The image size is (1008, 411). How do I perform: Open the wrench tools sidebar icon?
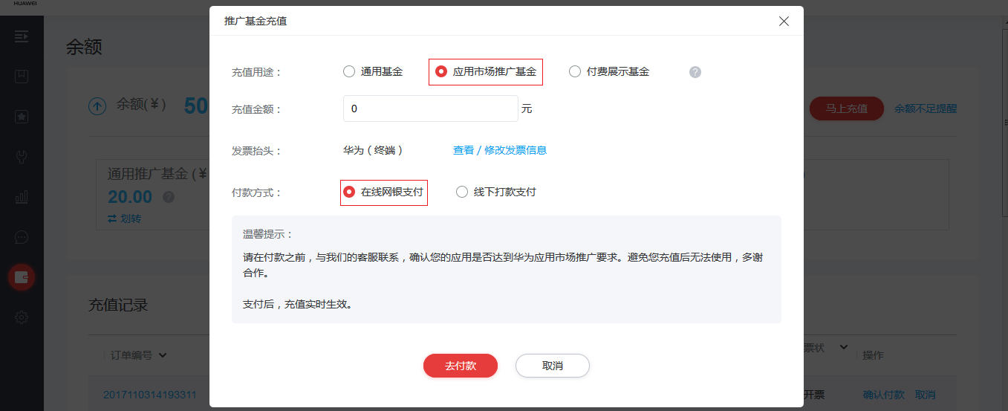tap(22, 157)
